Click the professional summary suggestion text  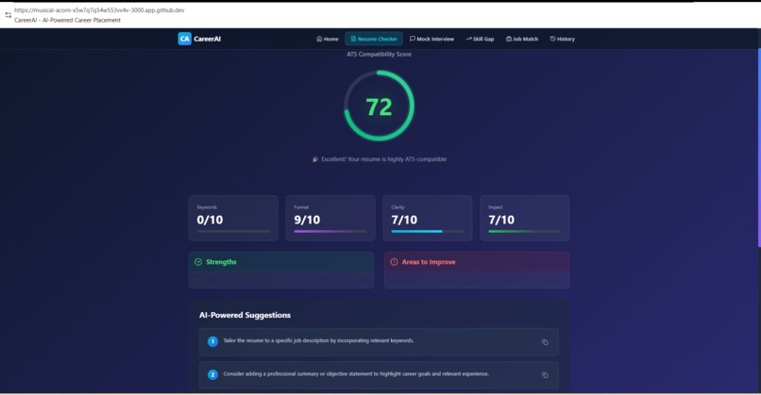tap(356, 373)
